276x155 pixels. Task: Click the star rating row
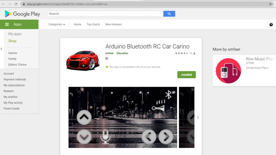point(182,53)
